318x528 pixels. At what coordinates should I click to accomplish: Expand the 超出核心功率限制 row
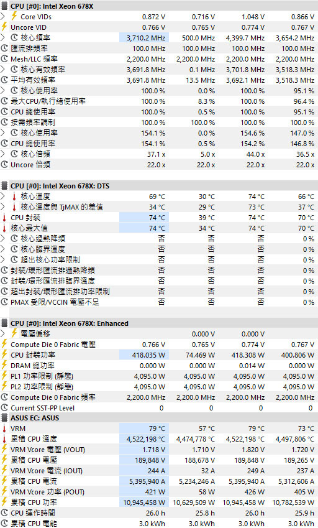click(2, 259)
